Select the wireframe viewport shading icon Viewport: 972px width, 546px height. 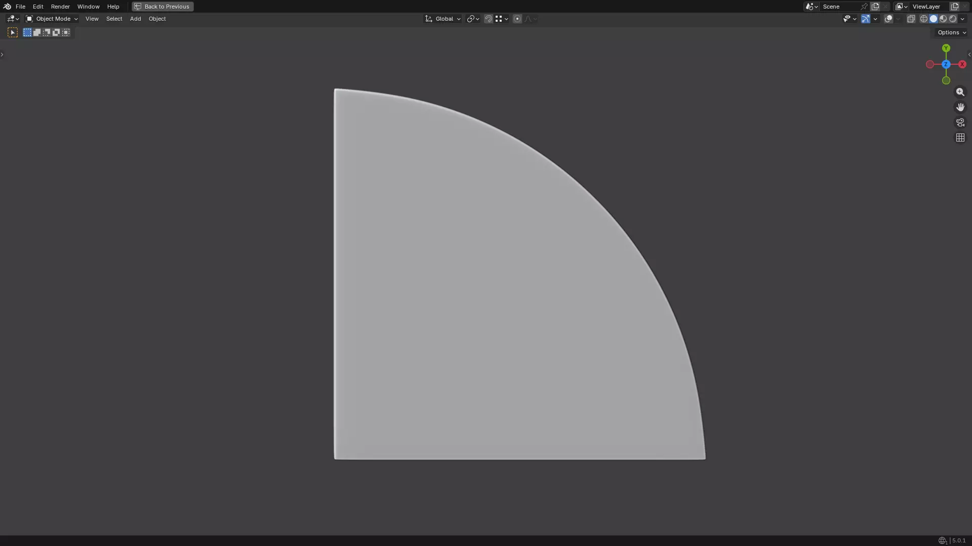click(x=923, y=19)
